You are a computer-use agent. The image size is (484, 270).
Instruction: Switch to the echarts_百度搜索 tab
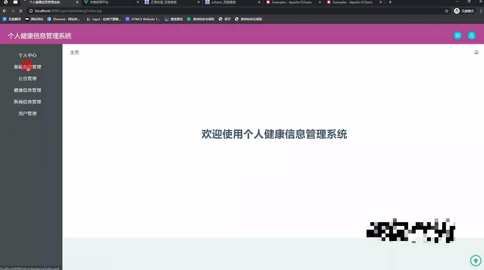click(233, 2)
